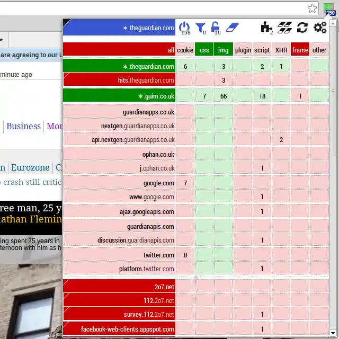Image resolution: width=339 pixels, height=339 pixels.
Task: Click the google.com row label
Action: coord(119,182)
